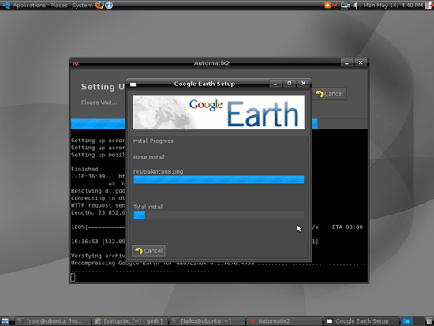Click the Show Desktop icon in bottom panel
This screenshot has width=434, height=326.
[5, 321]
